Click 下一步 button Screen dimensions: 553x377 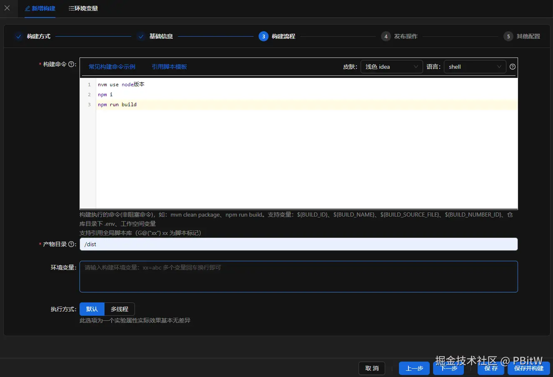click(x=448, y=368)
